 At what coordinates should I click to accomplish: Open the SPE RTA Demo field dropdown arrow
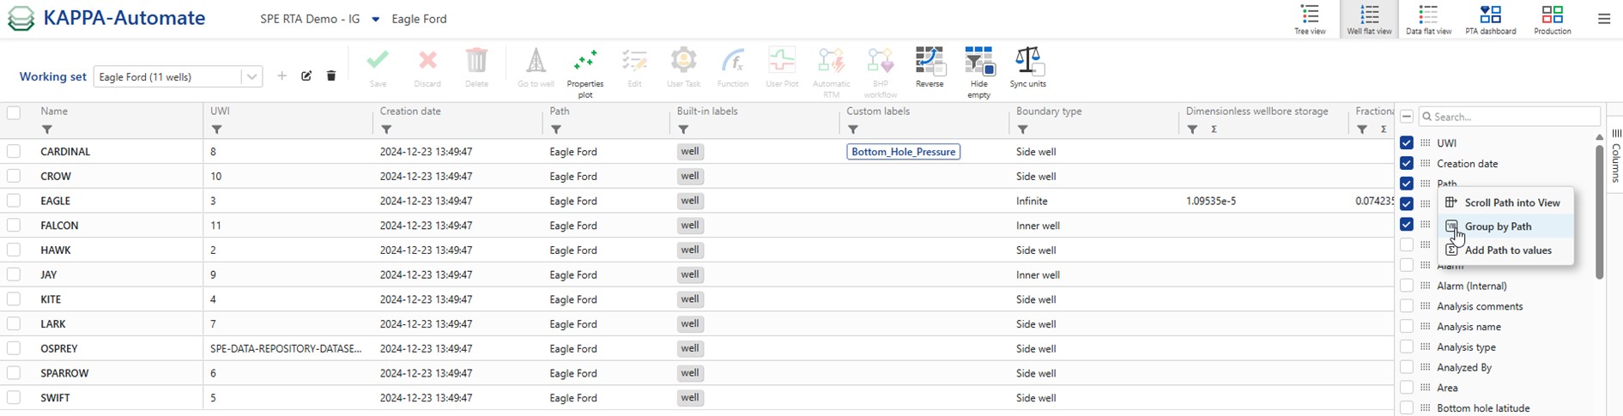pyautogui.click(x=375, y=19)
